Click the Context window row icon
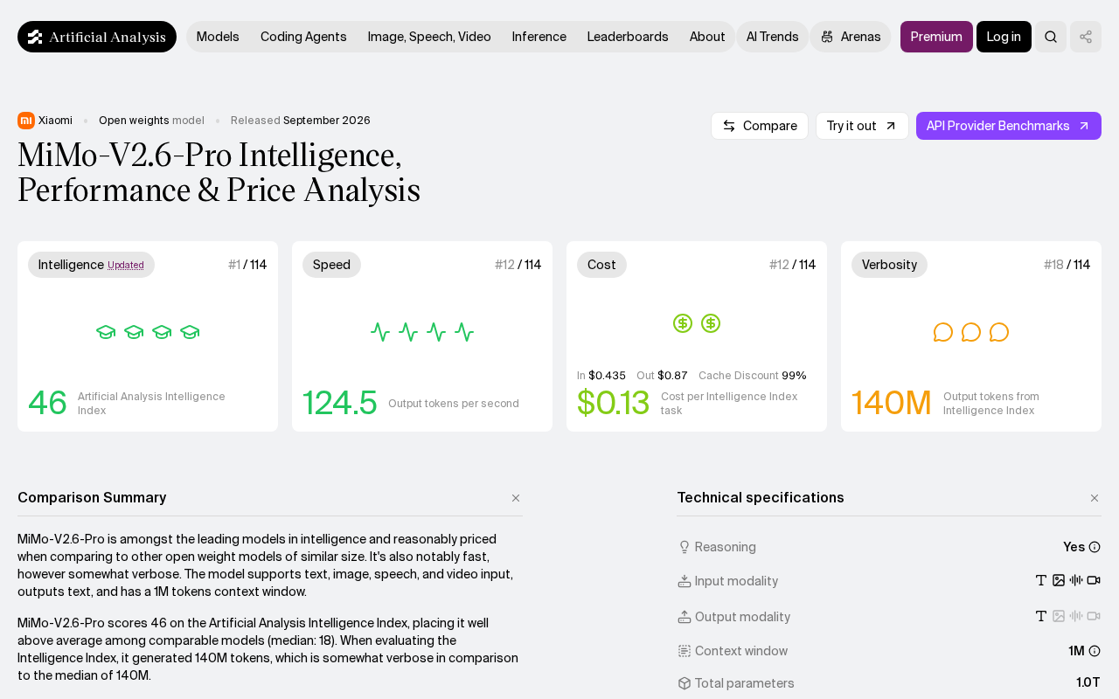Image resolution: width=1119 pixels, height=699 pixels. [x=685, y=651]
